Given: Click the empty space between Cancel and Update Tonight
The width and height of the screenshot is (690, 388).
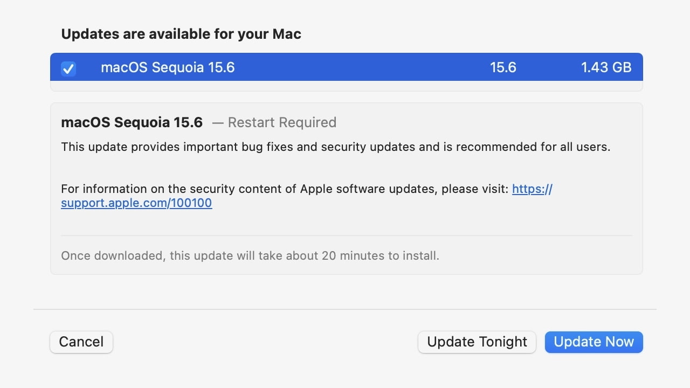Looking at the screenshot, I should [x=264, y=342].
